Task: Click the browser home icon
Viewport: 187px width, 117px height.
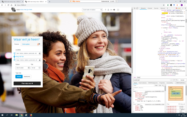Action: [x=12, y=5]
